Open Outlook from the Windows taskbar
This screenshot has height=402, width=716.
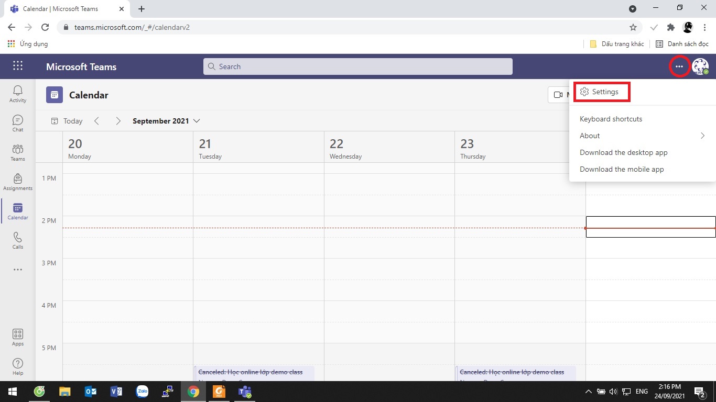(x=90, y=392)
